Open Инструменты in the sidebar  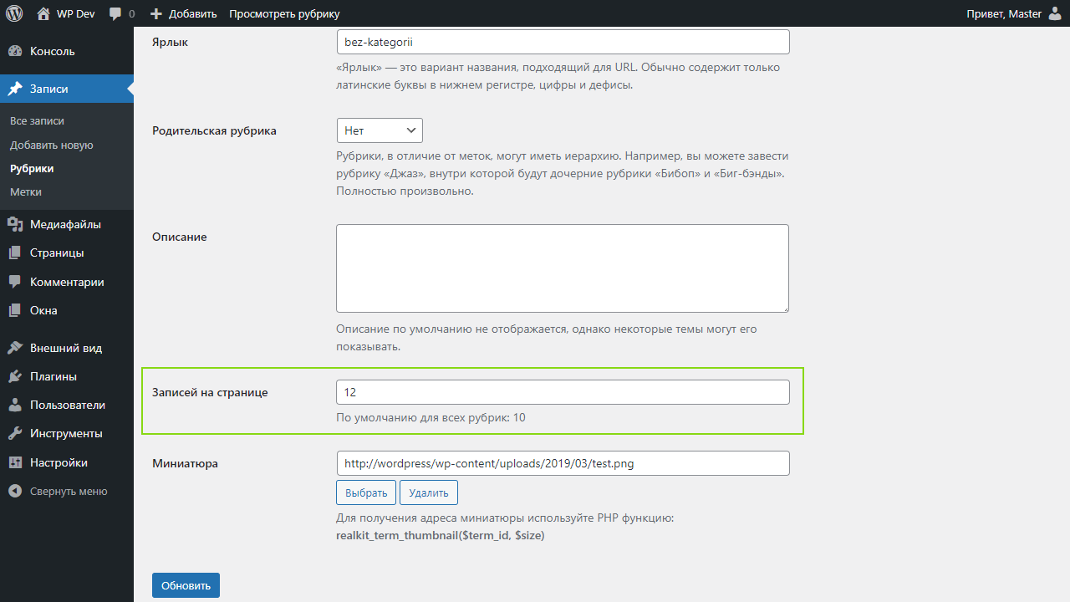coord(67,433)
